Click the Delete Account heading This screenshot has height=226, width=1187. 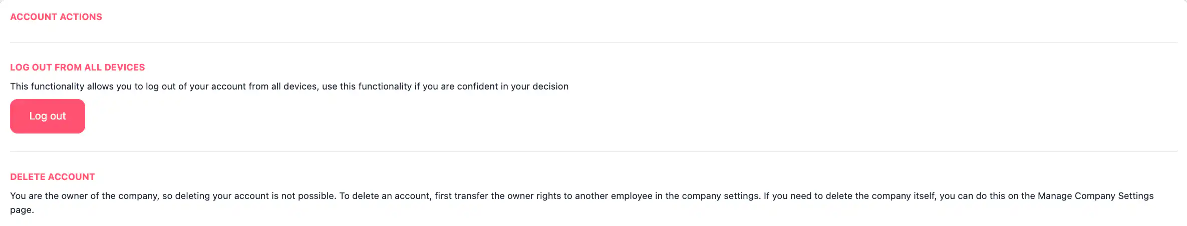[x=53, y=177]
